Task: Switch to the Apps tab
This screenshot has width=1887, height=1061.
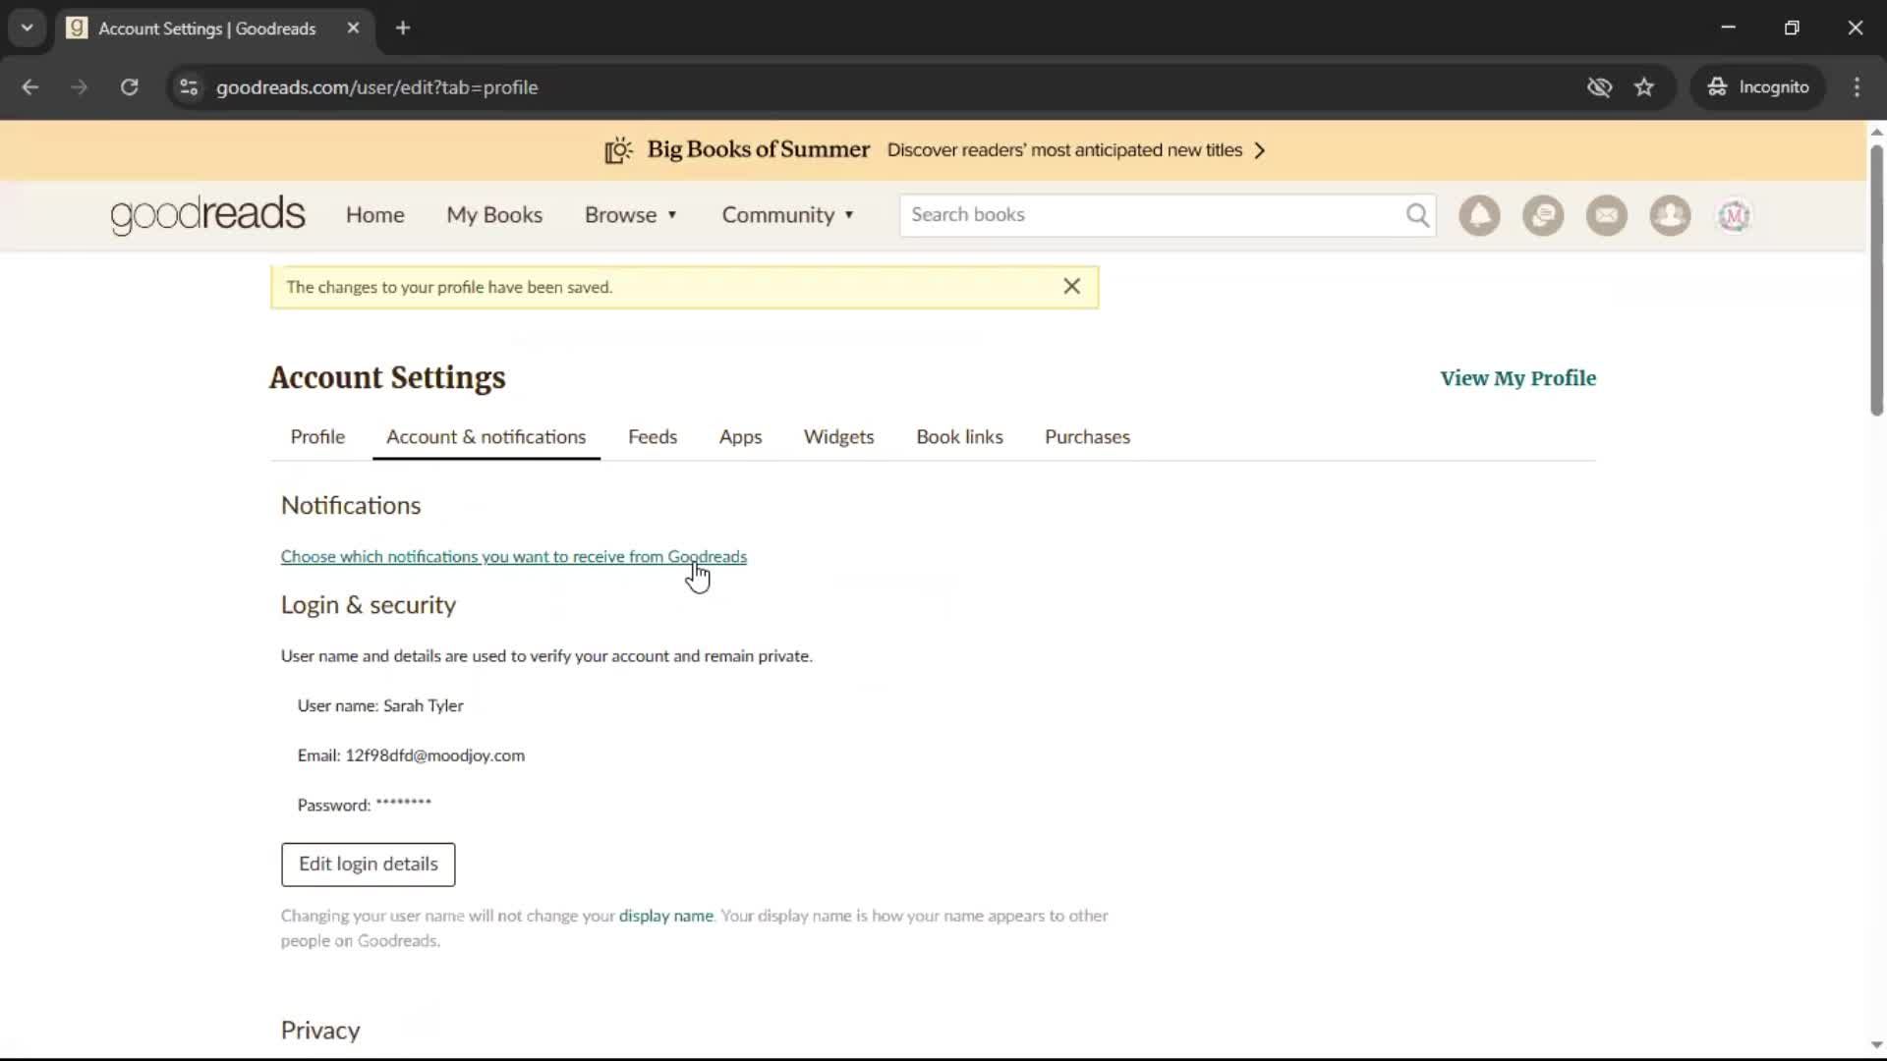Action: (x=740, y=437)
